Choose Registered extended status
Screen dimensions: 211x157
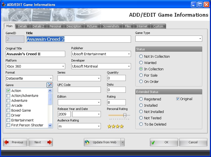point(141,99)
